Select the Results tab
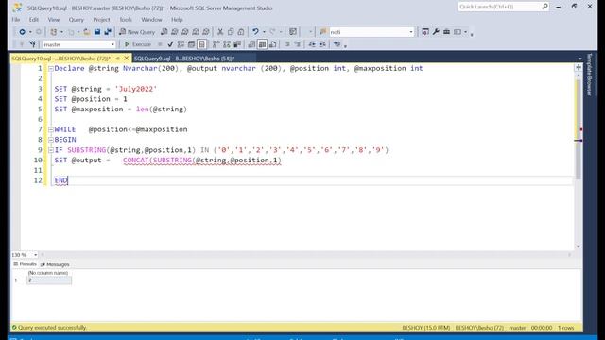The height and width of the screenshot is (340, 605). tap(25, 264)
